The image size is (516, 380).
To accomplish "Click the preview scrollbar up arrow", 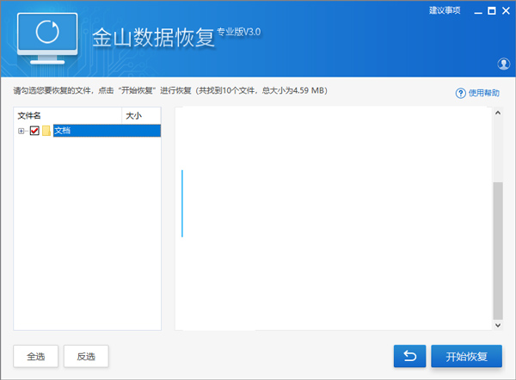I will (x=498, y=113).
